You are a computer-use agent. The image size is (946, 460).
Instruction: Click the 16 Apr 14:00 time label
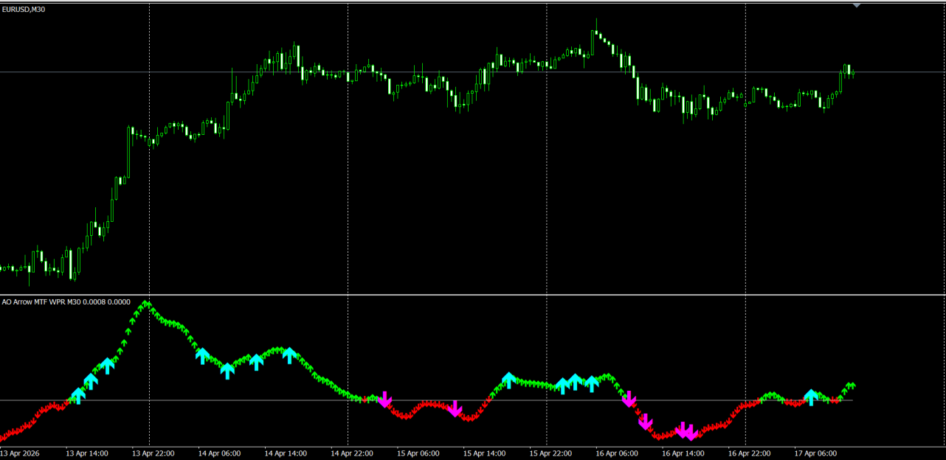683,453
